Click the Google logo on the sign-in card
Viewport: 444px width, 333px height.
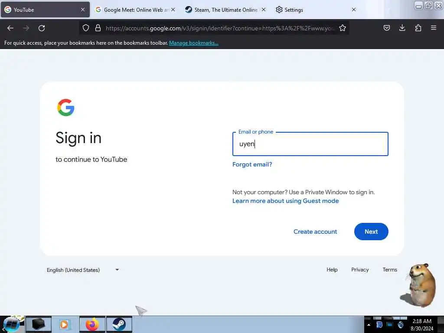[66, 108]
